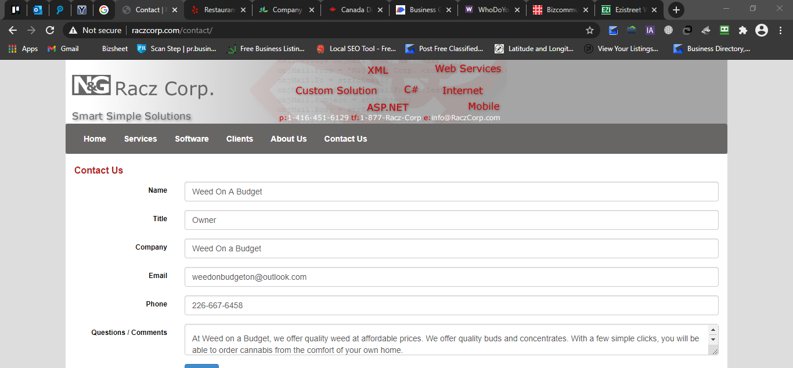This screenshot has width=793, height=368.
Task: Open the pinned Trello tab
Action: [x=16, y=10]
